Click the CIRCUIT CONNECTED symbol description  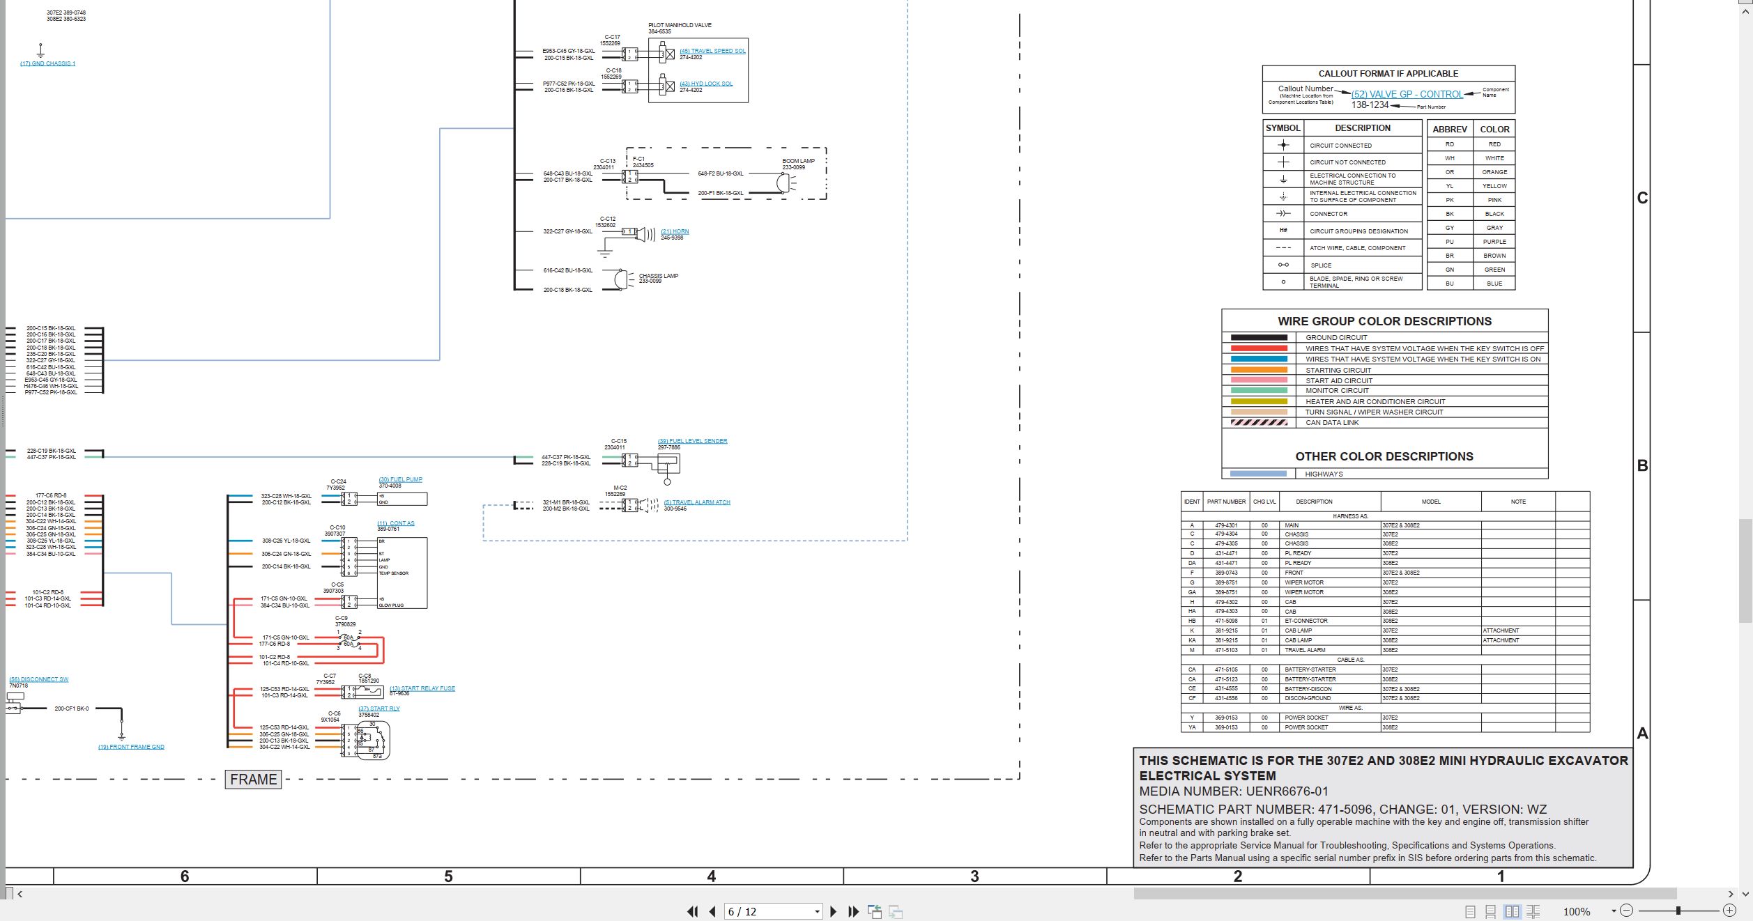click(1340, 146)
